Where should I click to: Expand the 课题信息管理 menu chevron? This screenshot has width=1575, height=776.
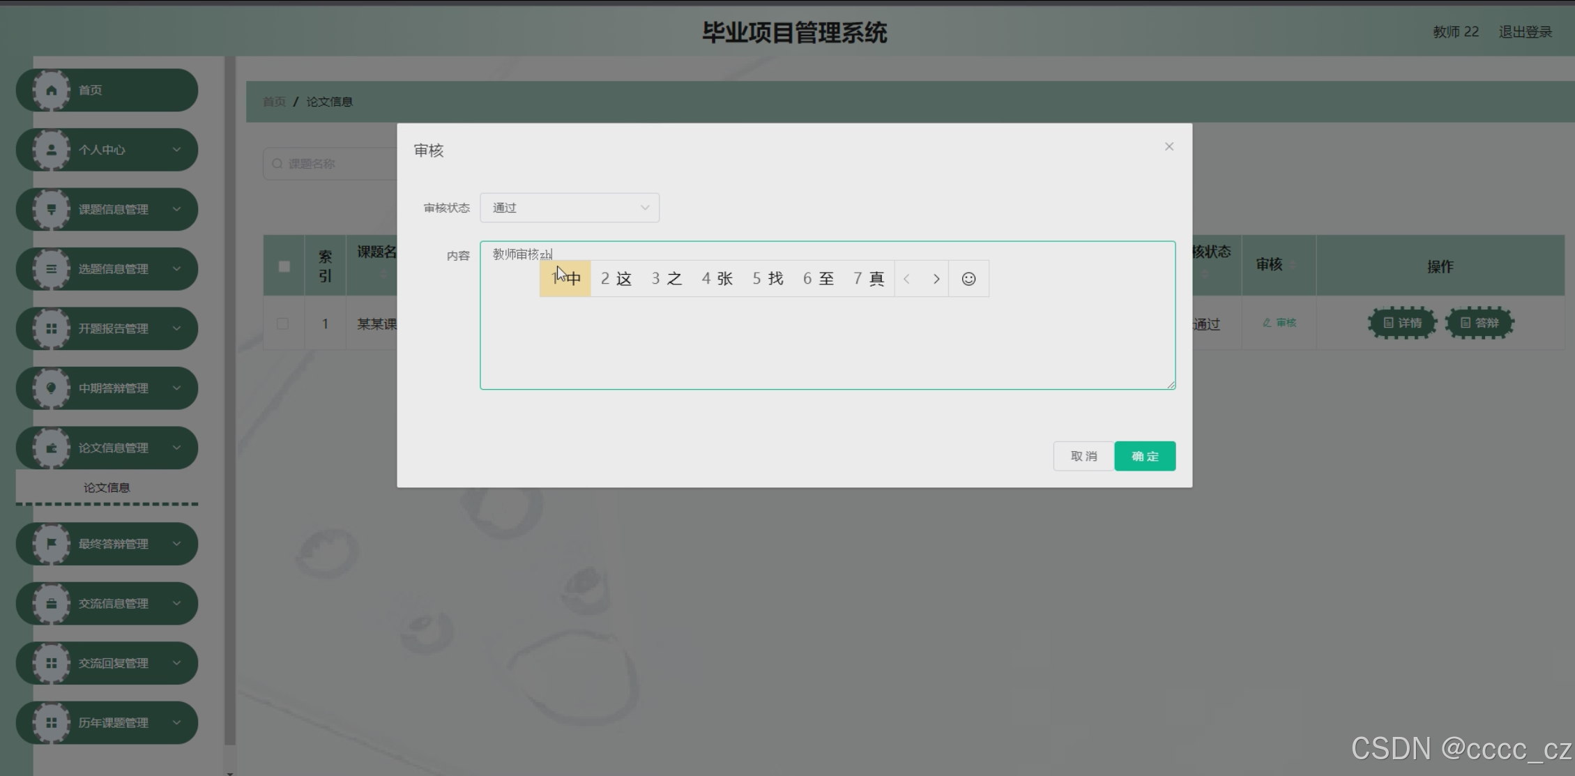coord(176,209)
